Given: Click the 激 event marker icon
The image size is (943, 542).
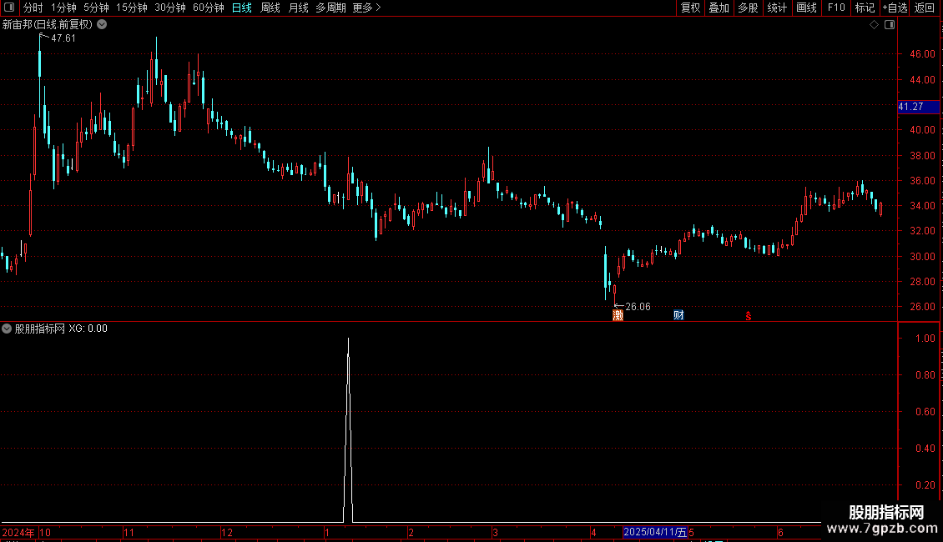Looking at the screenshot, I should coord(618,315).
